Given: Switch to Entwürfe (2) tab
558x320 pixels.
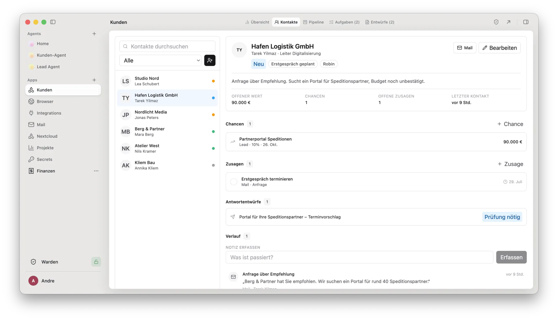Looking at the screenshot, I should point(380,22).
